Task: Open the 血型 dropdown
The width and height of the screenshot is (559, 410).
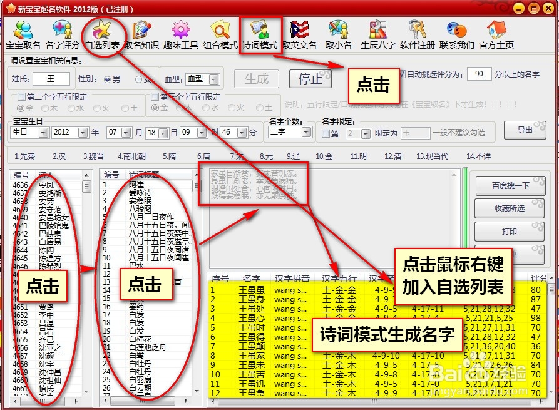Action: tap(214, 79)
